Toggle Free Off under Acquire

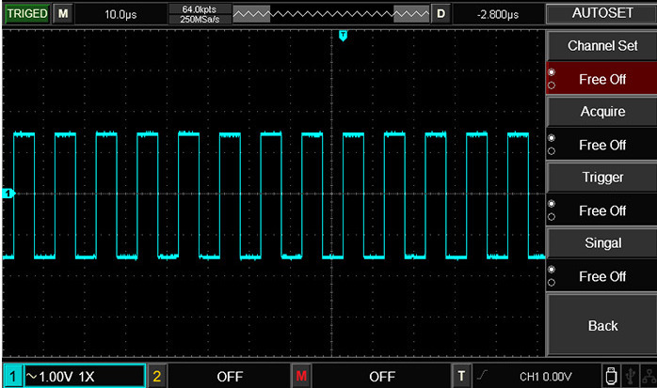click(602, 145)
